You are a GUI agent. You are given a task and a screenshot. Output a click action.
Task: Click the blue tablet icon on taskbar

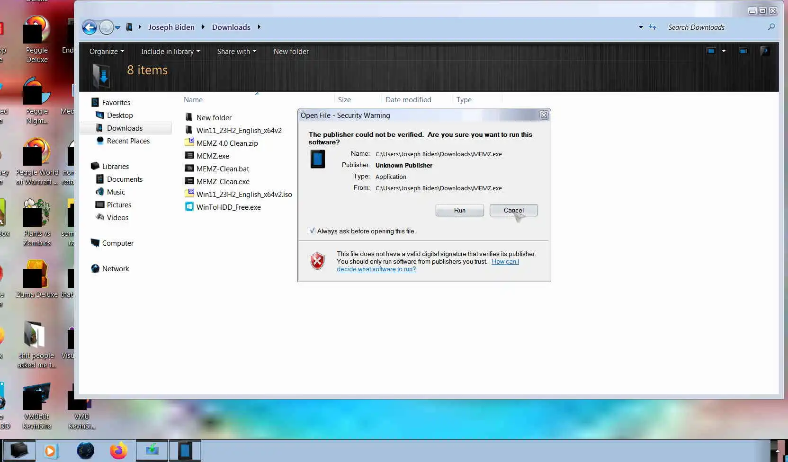point(185,450)
